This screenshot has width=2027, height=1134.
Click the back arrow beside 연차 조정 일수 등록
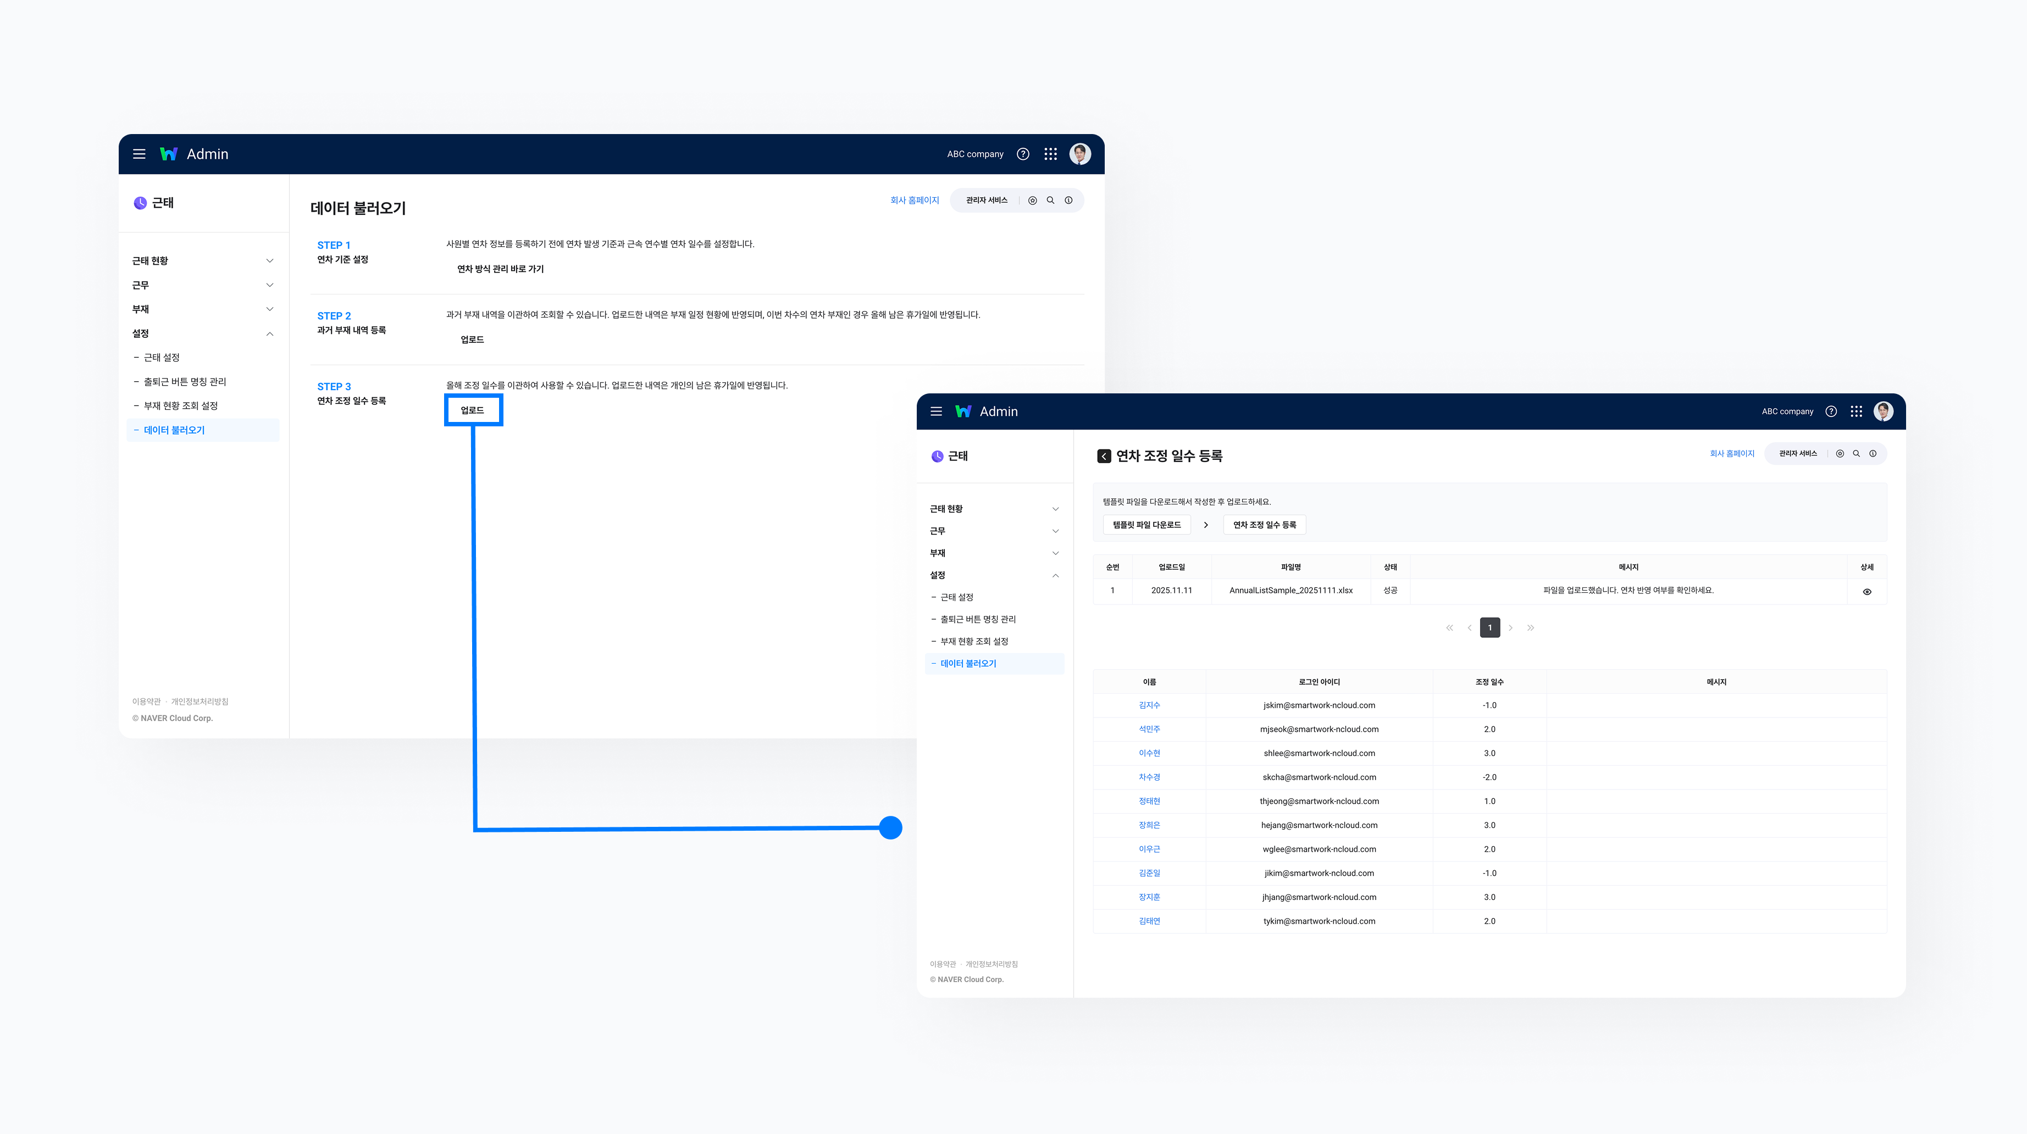click(x=1104, y=456)
